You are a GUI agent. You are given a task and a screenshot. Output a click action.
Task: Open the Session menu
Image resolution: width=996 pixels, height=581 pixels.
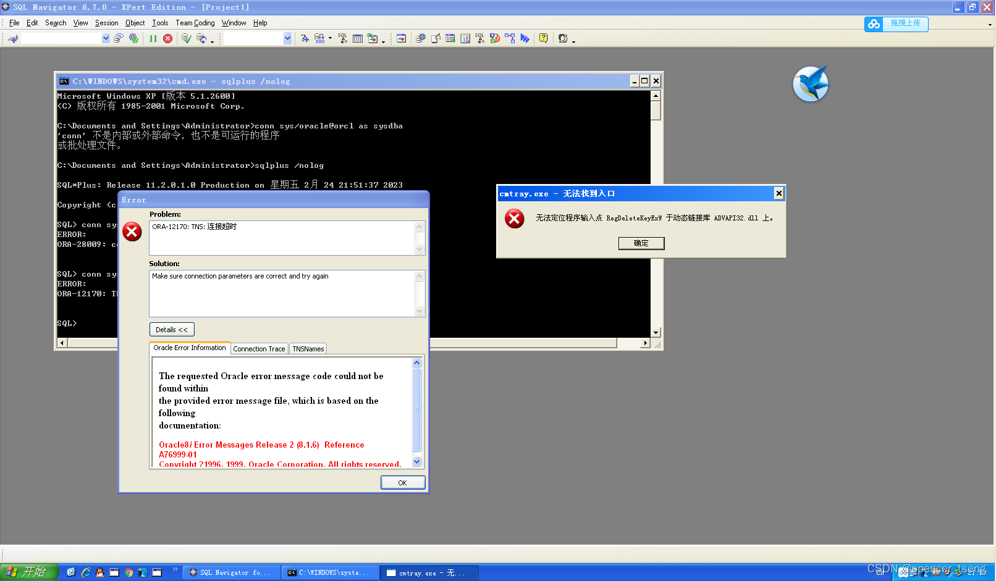coord(106,23)
